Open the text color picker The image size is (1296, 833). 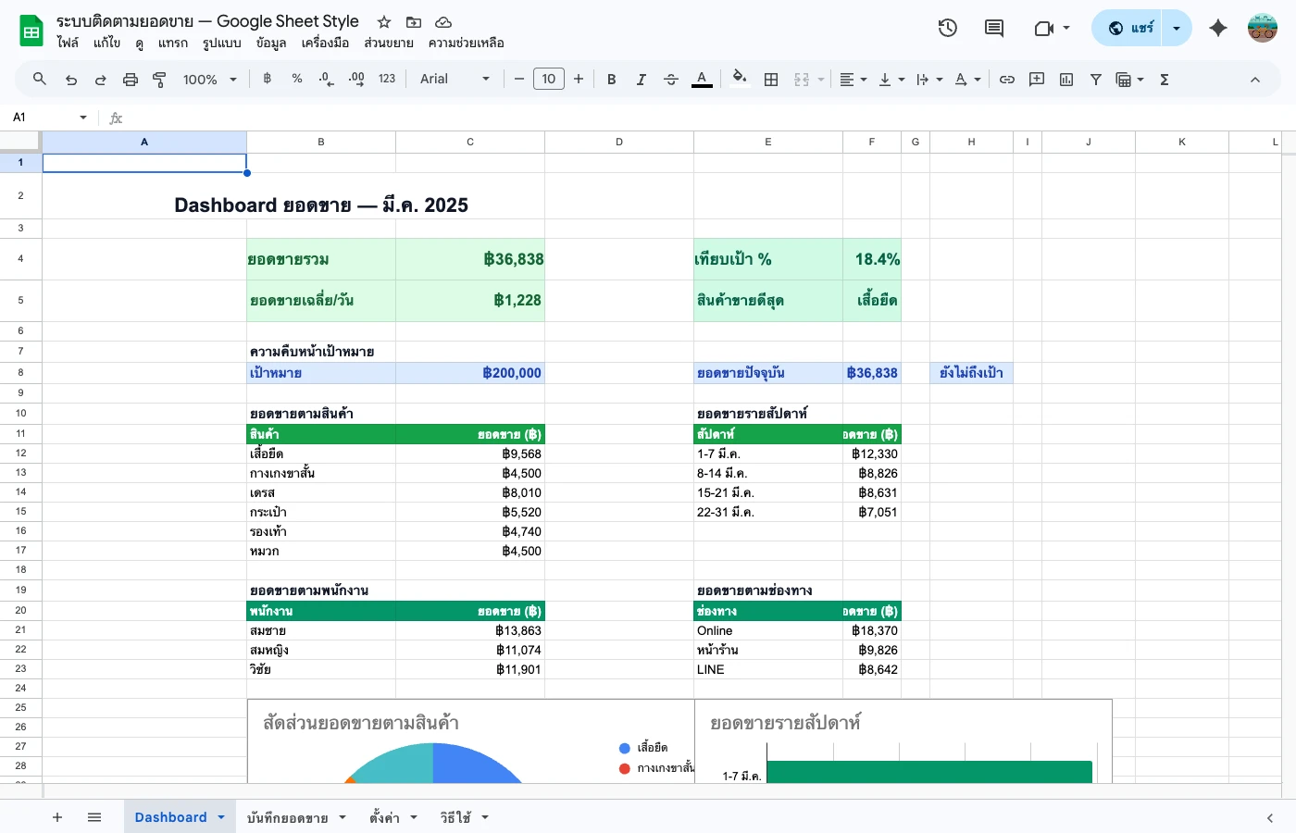701,79
